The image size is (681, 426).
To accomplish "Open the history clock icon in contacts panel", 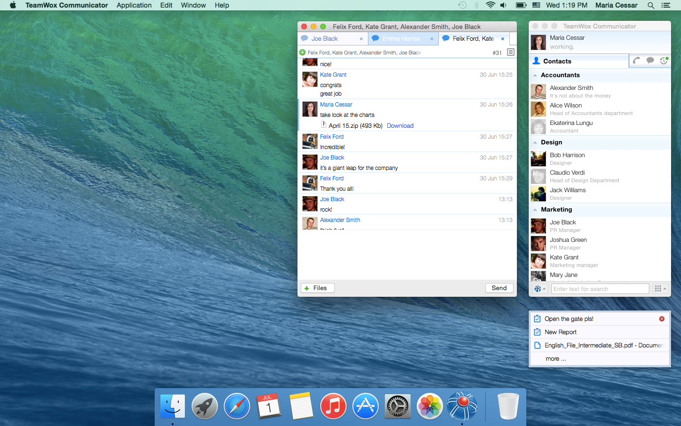I will pyautogui.click(x=664, y=61).
